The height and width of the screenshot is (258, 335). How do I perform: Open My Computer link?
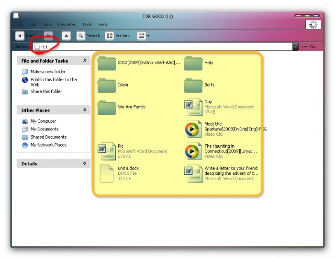pyautogui.click(x=43, y=121)
